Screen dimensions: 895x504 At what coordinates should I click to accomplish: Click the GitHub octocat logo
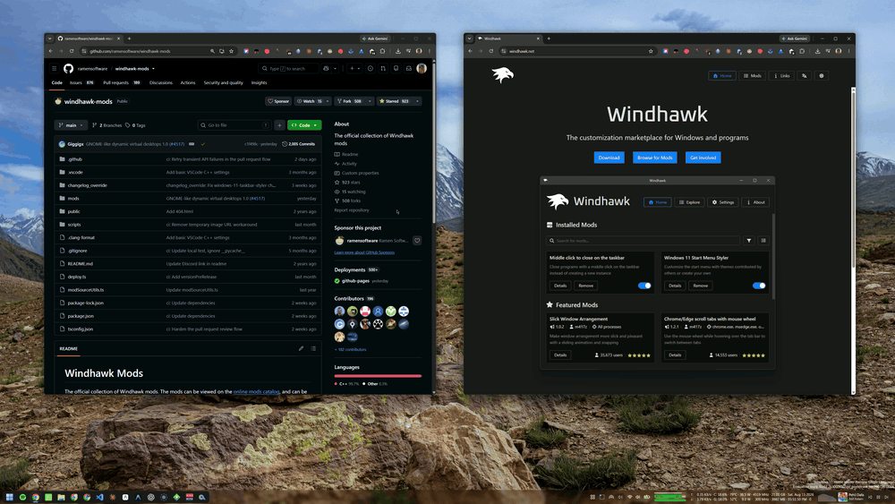click(69, 69)
